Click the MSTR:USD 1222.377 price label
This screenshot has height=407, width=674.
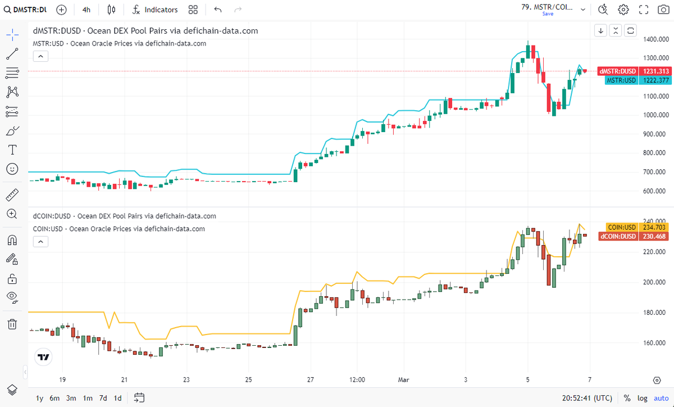coord(637,80)
